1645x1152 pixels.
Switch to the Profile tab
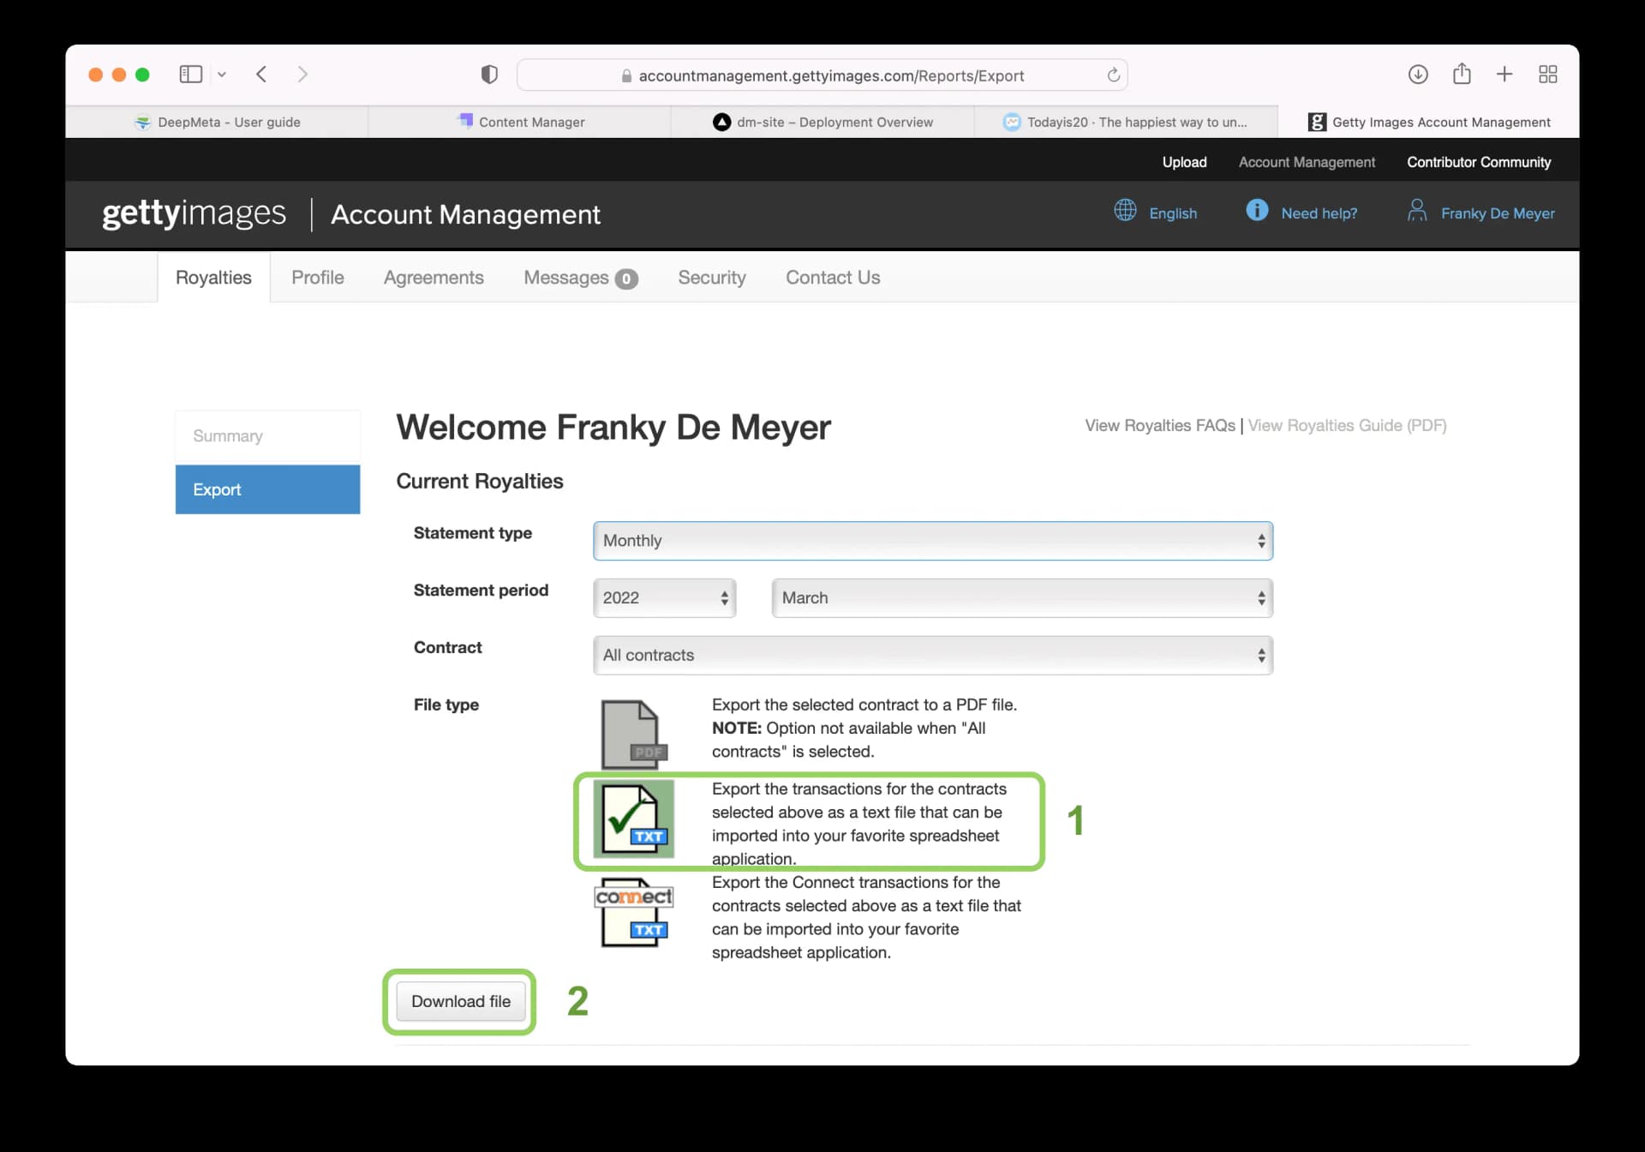[317, 278]
